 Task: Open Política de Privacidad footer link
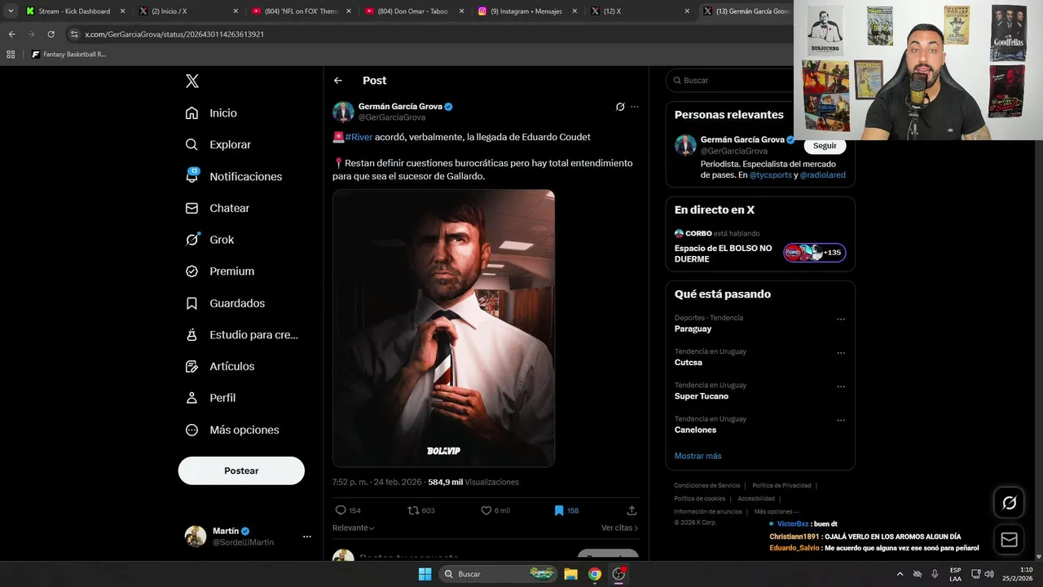781,486
